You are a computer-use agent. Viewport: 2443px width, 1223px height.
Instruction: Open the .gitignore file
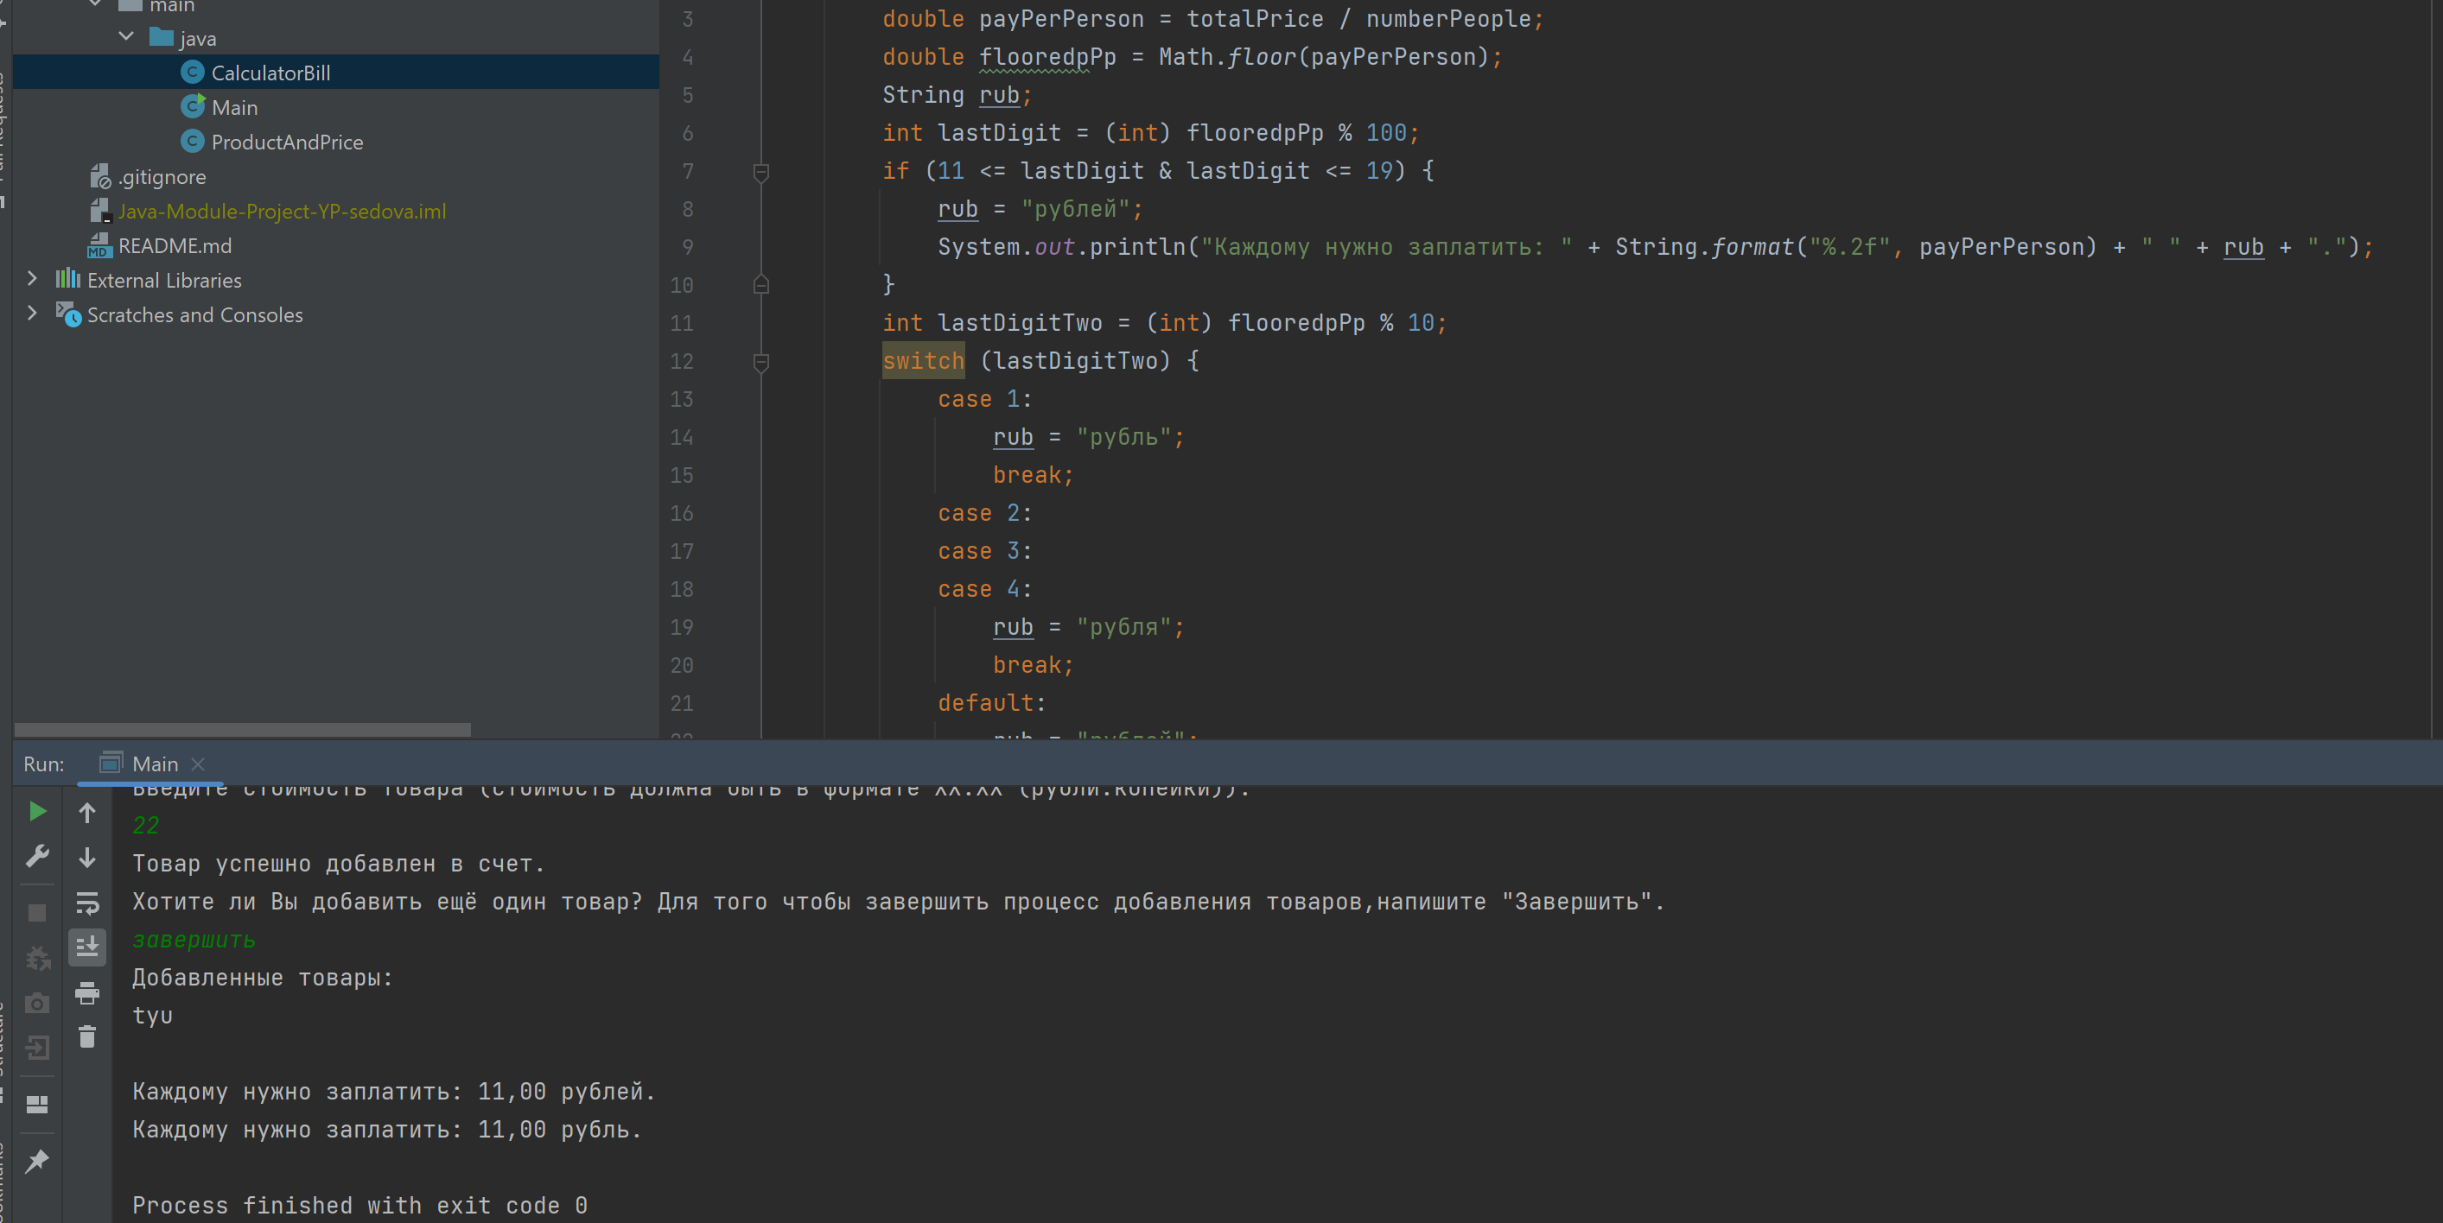point(162,176)
